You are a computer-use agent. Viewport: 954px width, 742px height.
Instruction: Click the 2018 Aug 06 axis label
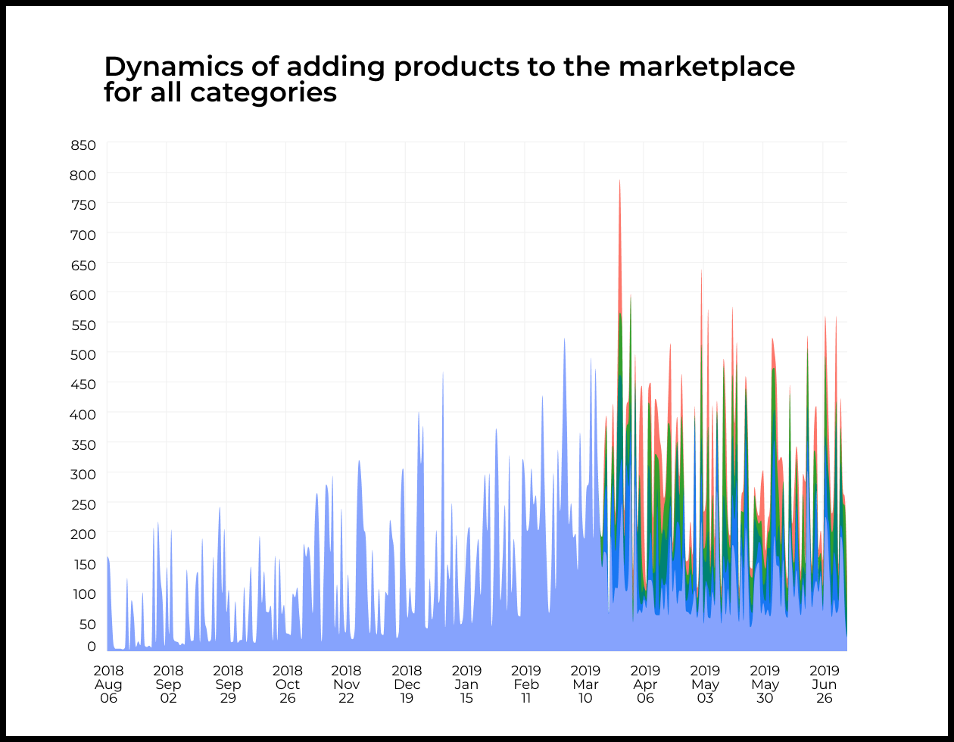pyautogui.click(x=108, y=684)
